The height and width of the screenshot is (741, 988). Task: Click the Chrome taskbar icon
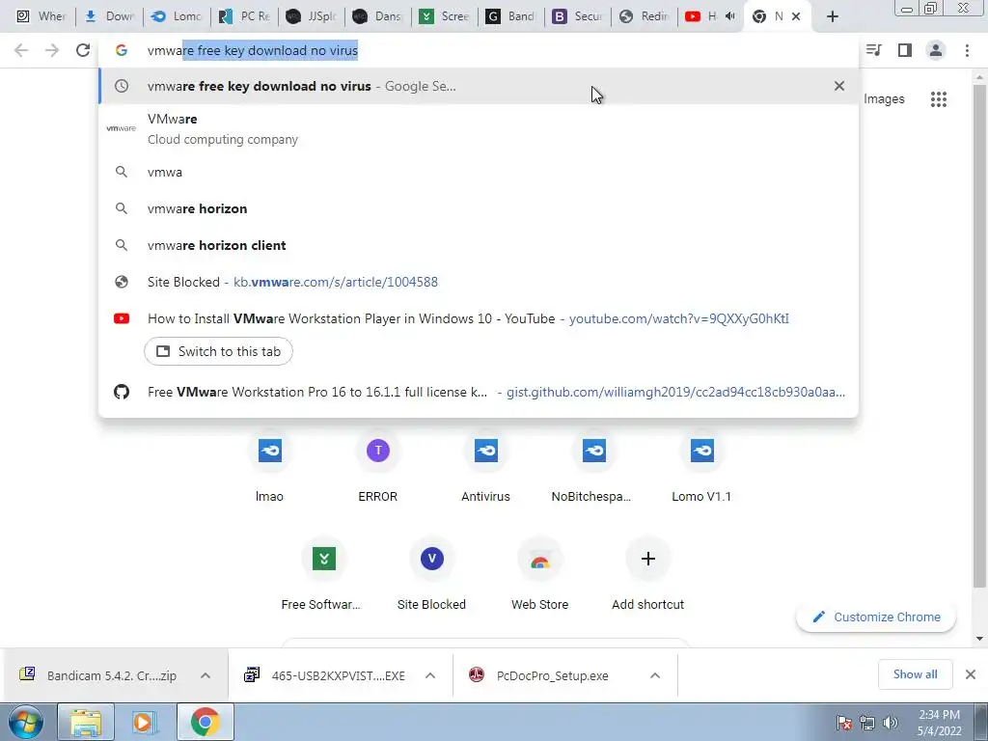coord(205,722)
